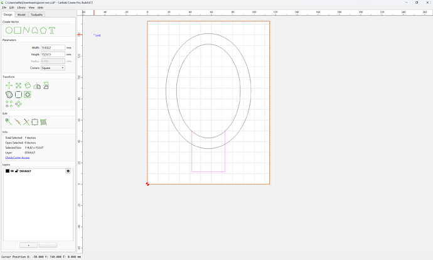This screenshot has width=433, height=260.
Task: Switch to the Toolpaths tab
Action: (37, 14)
